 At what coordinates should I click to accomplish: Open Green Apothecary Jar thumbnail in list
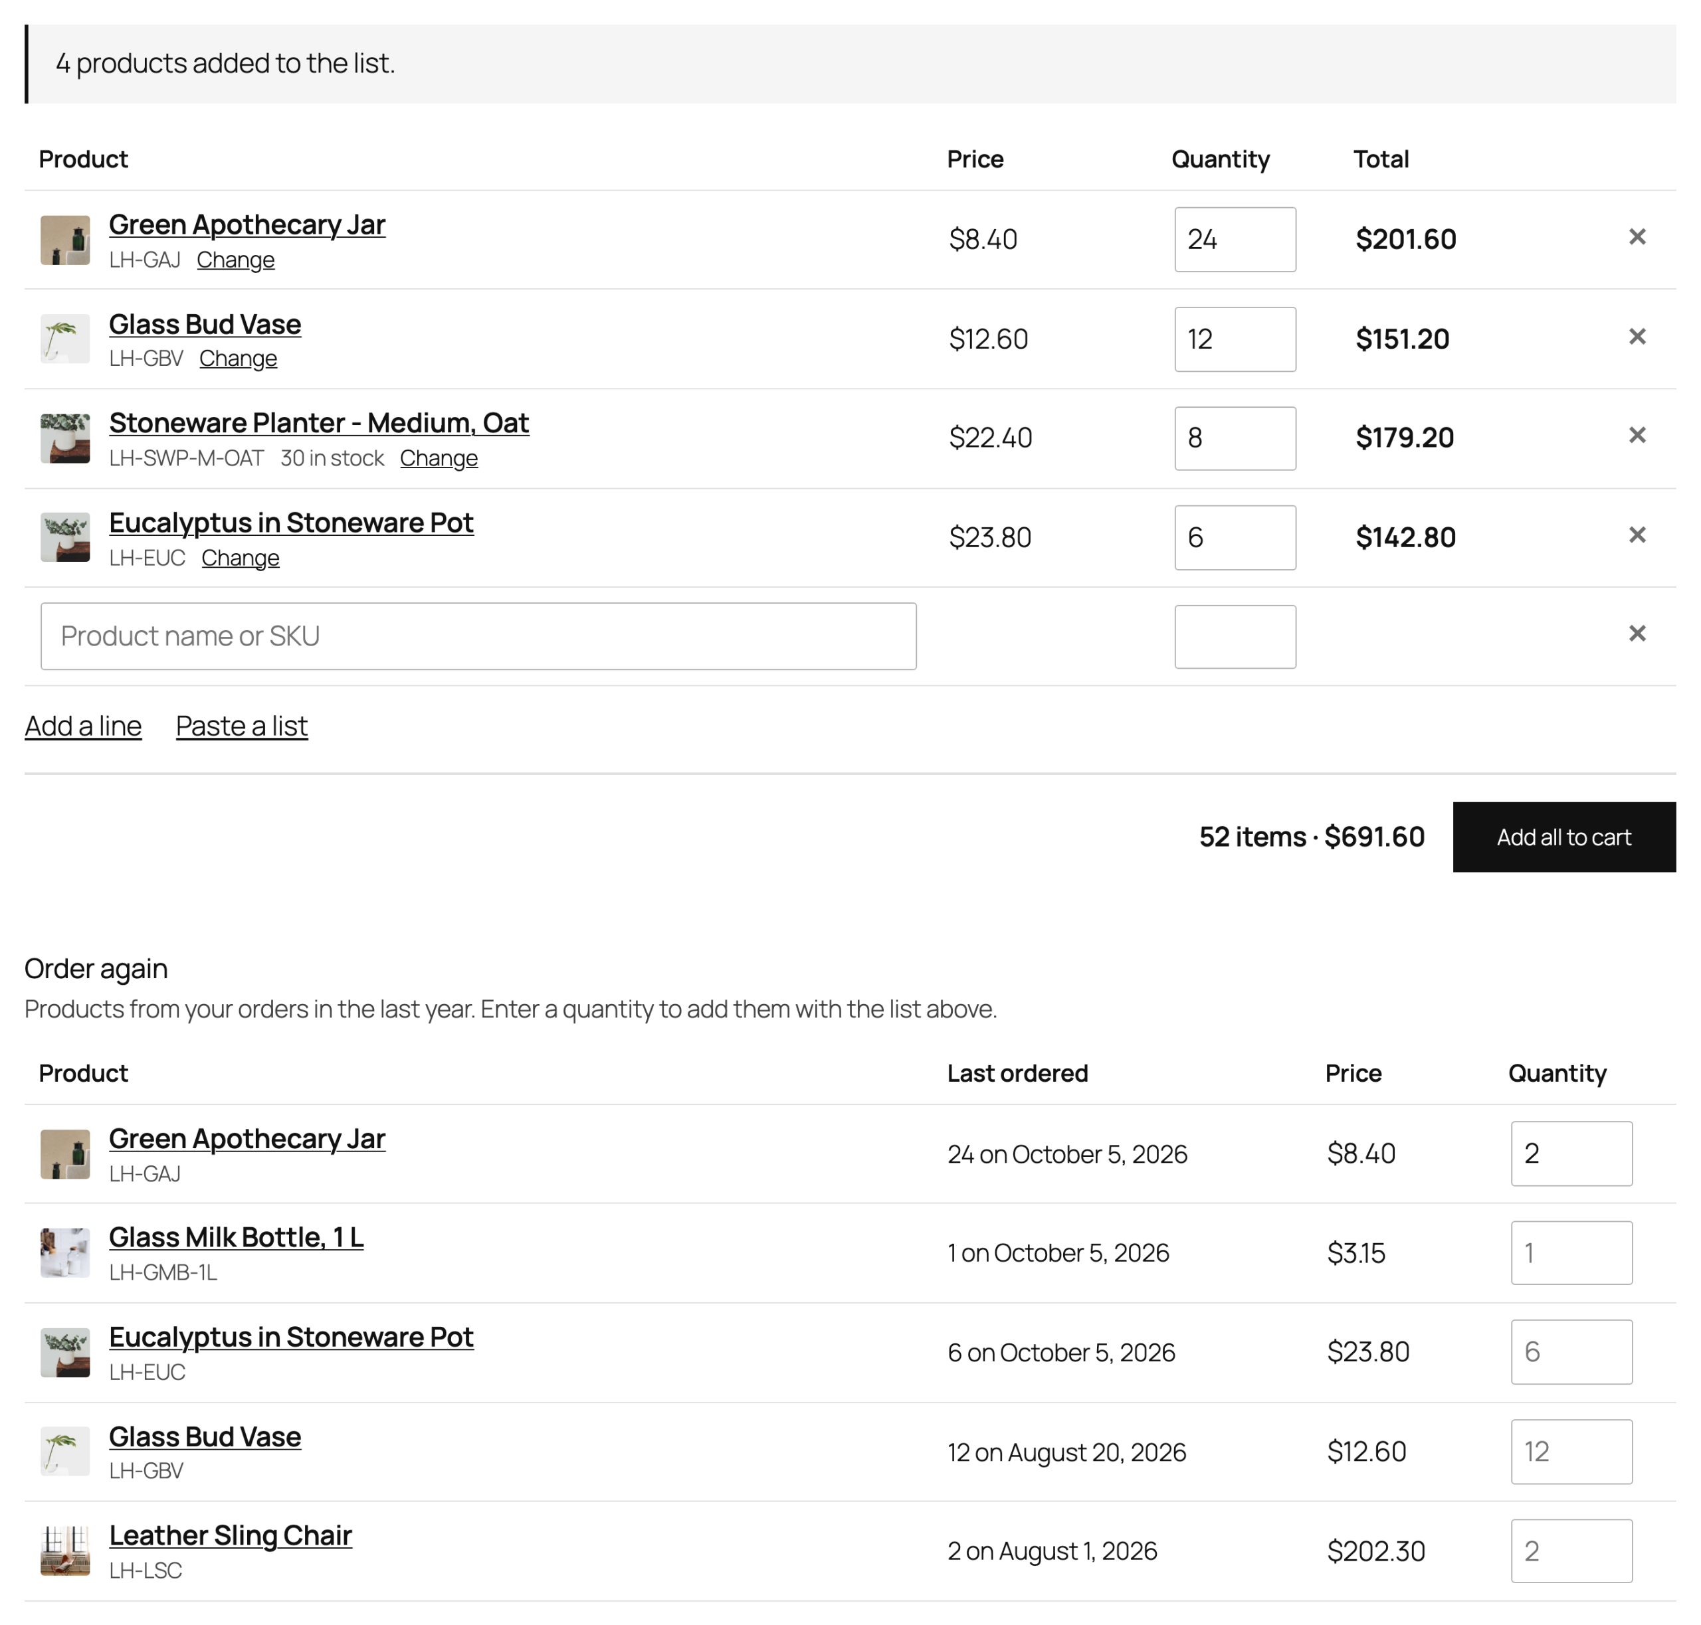tap(65, 240)
